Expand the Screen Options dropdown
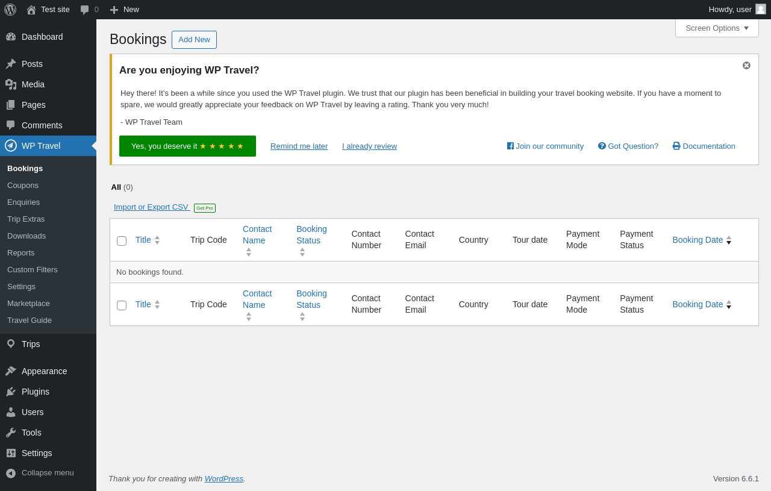This screenshot has height=491, width=771. pos(717,28)
